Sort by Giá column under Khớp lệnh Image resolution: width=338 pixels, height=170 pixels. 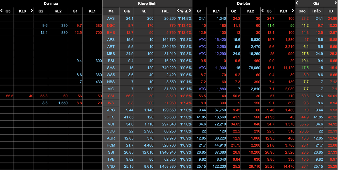127,11
